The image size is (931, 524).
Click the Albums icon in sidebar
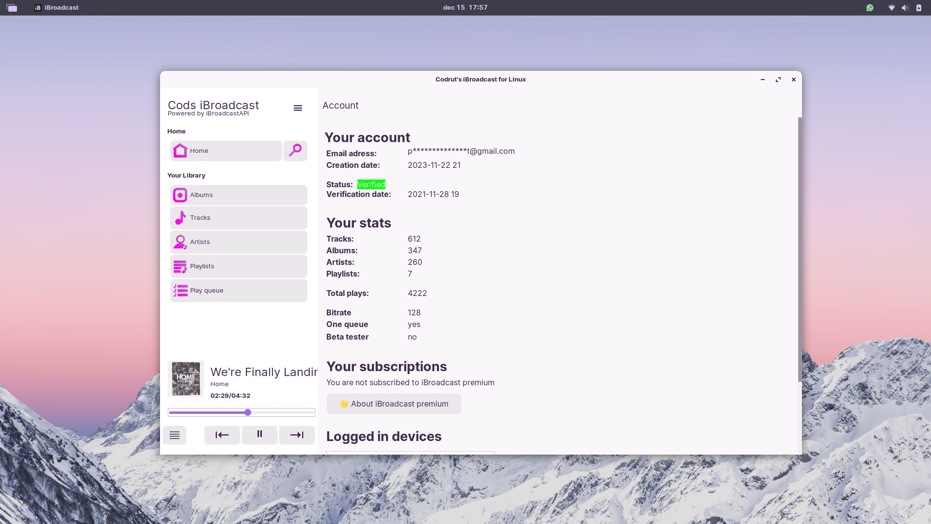(x=180, y=195)
